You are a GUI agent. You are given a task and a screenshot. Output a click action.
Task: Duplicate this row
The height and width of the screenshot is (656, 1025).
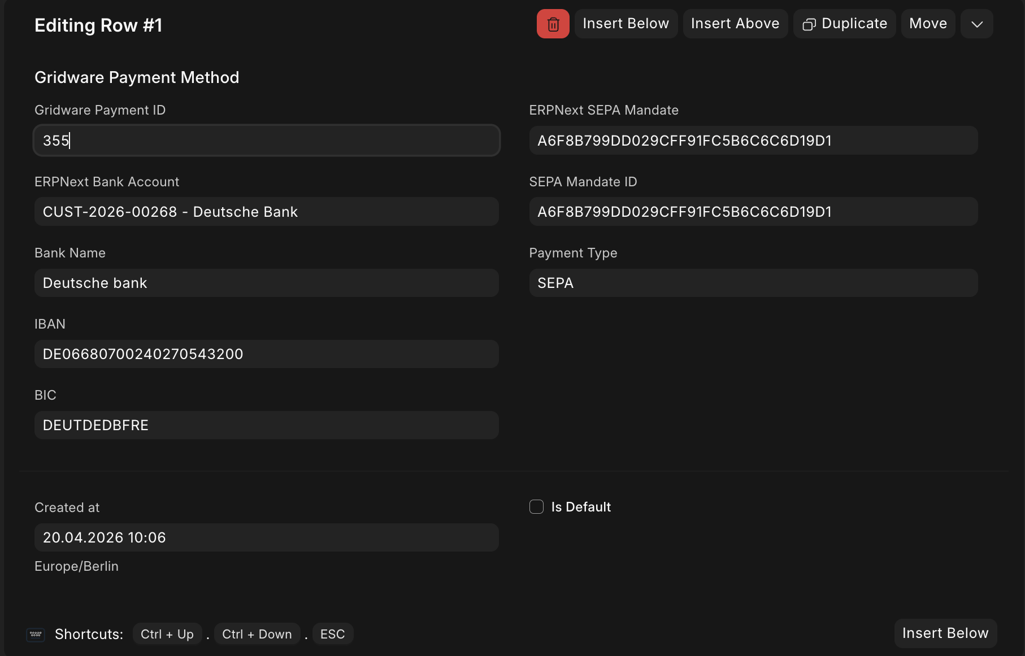[844, 24]
